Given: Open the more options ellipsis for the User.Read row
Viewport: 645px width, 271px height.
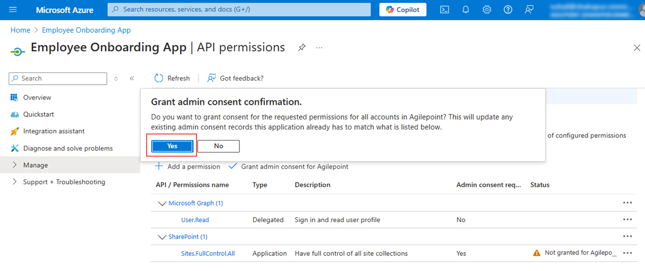Looking at the screenshot, I should tap(627, 219).
